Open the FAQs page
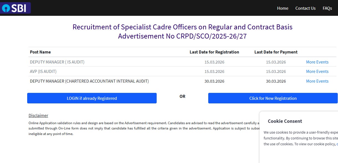 [327, 8]
